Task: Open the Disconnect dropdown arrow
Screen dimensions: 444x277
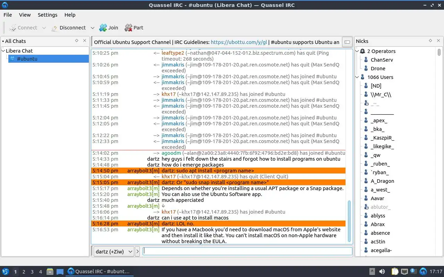Action: pos(92,28)
